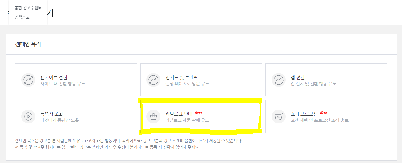Select the 앱 전환 objective title
Screen dimensions: 402x163
pos(298,78)
